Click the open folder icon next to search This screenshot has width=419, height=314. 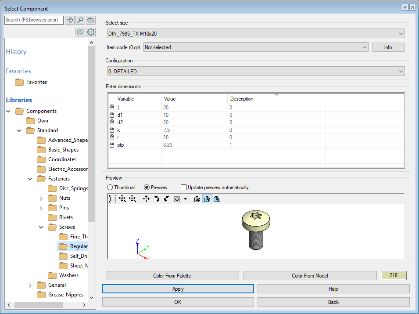tap(91, 20)
